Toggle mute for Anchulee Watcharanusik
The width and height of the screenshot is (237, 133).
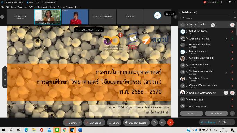click(x=232, y=93)
